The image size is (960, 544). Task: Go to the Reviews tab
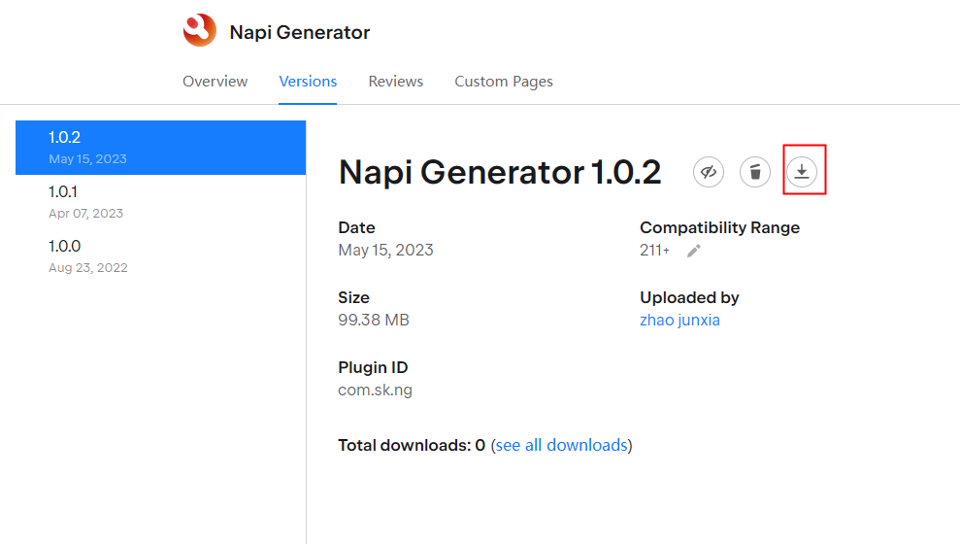(x=395, y=82)
